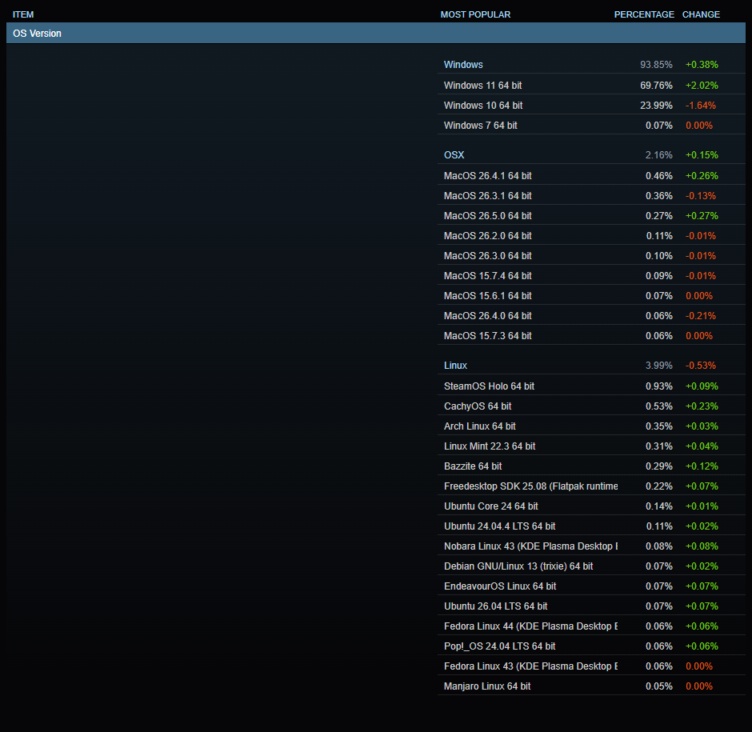
Task: Click the CHANGE column header
Action: point(701,14)
